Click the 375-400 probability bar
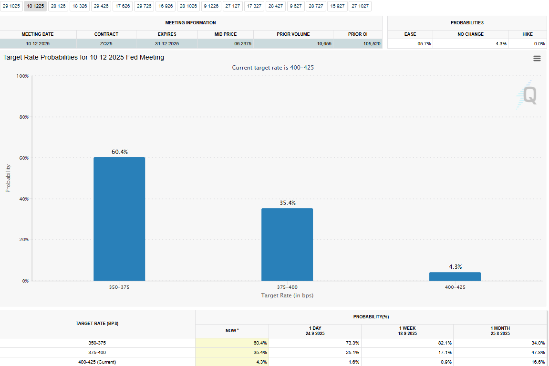Image resolution: width=549 pixels, height=366 pixels. click(x=287, y=244)
